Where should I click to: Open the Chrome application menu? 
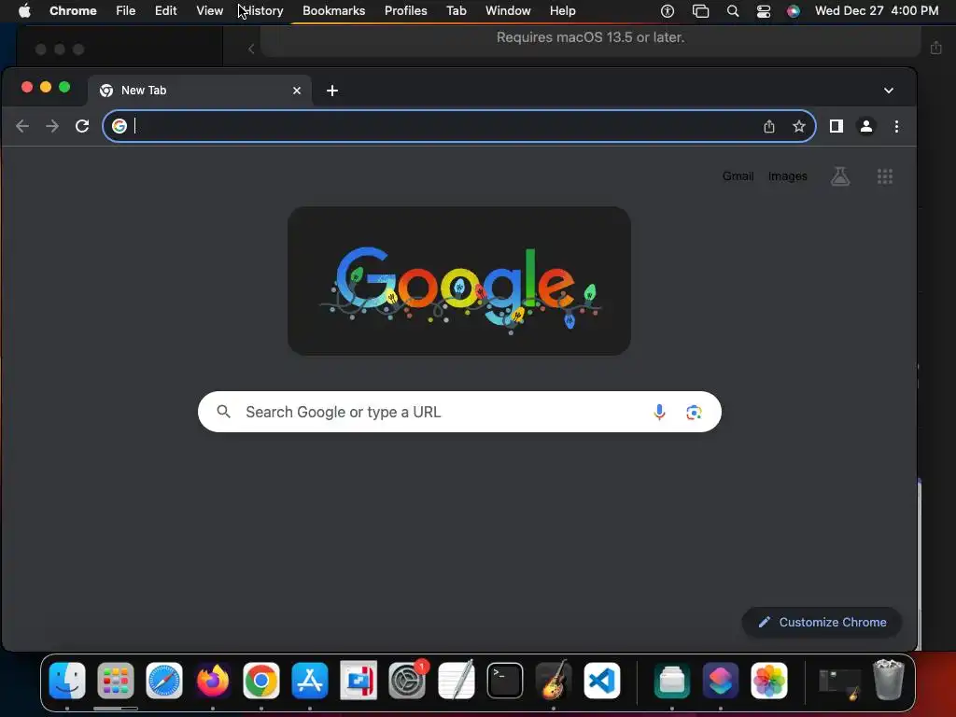[x=73, y=11]
